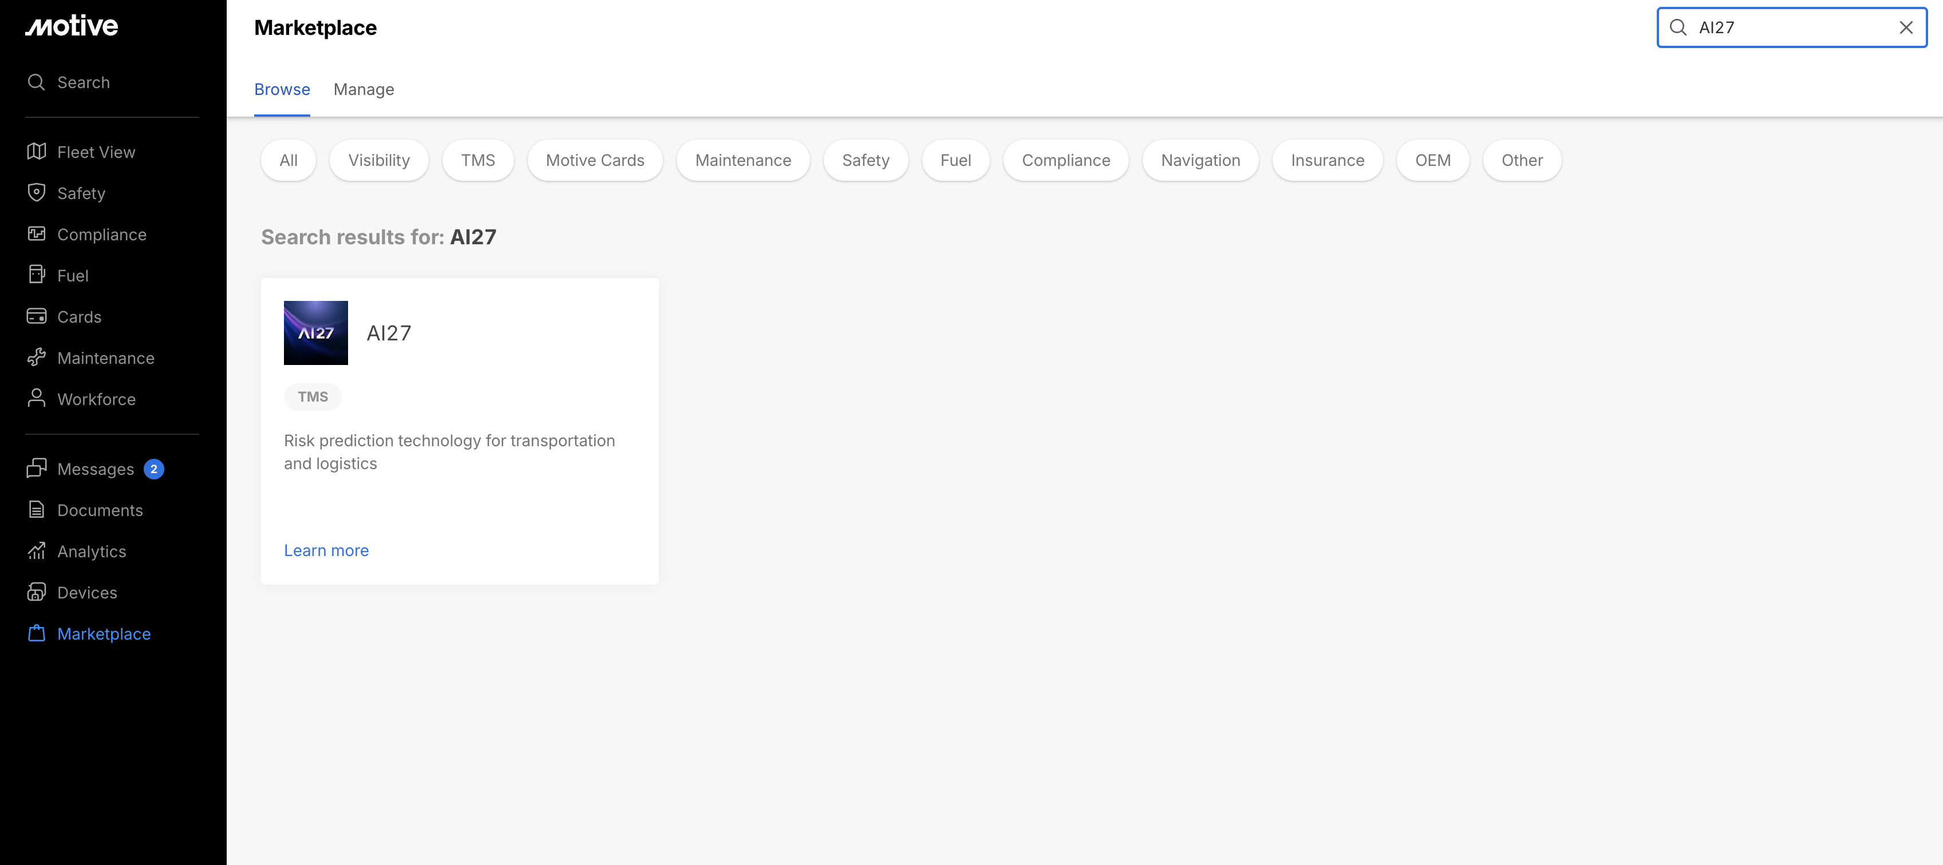Screen dimensions: 1943x865
Task: Click the sidebar Search label
Action: click(x=84, y=82)
